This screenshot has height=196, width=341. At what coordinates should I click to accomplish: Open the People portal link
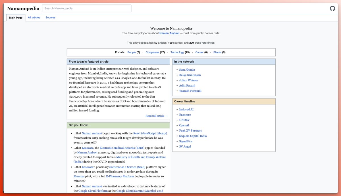[132, 52]
